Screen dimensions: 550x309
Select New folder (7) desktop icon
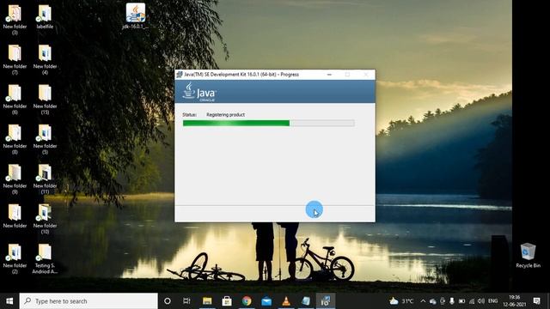click(15, 59)
